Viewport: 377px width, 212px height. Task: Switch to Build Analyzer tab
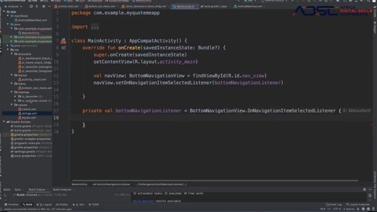click(62, 190)
